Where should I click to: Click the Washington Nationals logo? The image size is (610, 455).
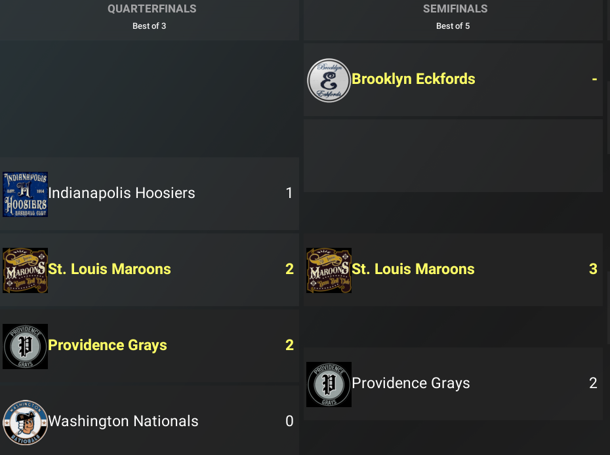[x=25, y=422]
